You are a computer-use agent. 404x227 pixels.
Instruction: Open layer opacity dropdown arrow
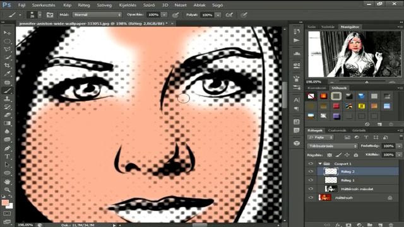pyautogui.click(x=400, y=146)
